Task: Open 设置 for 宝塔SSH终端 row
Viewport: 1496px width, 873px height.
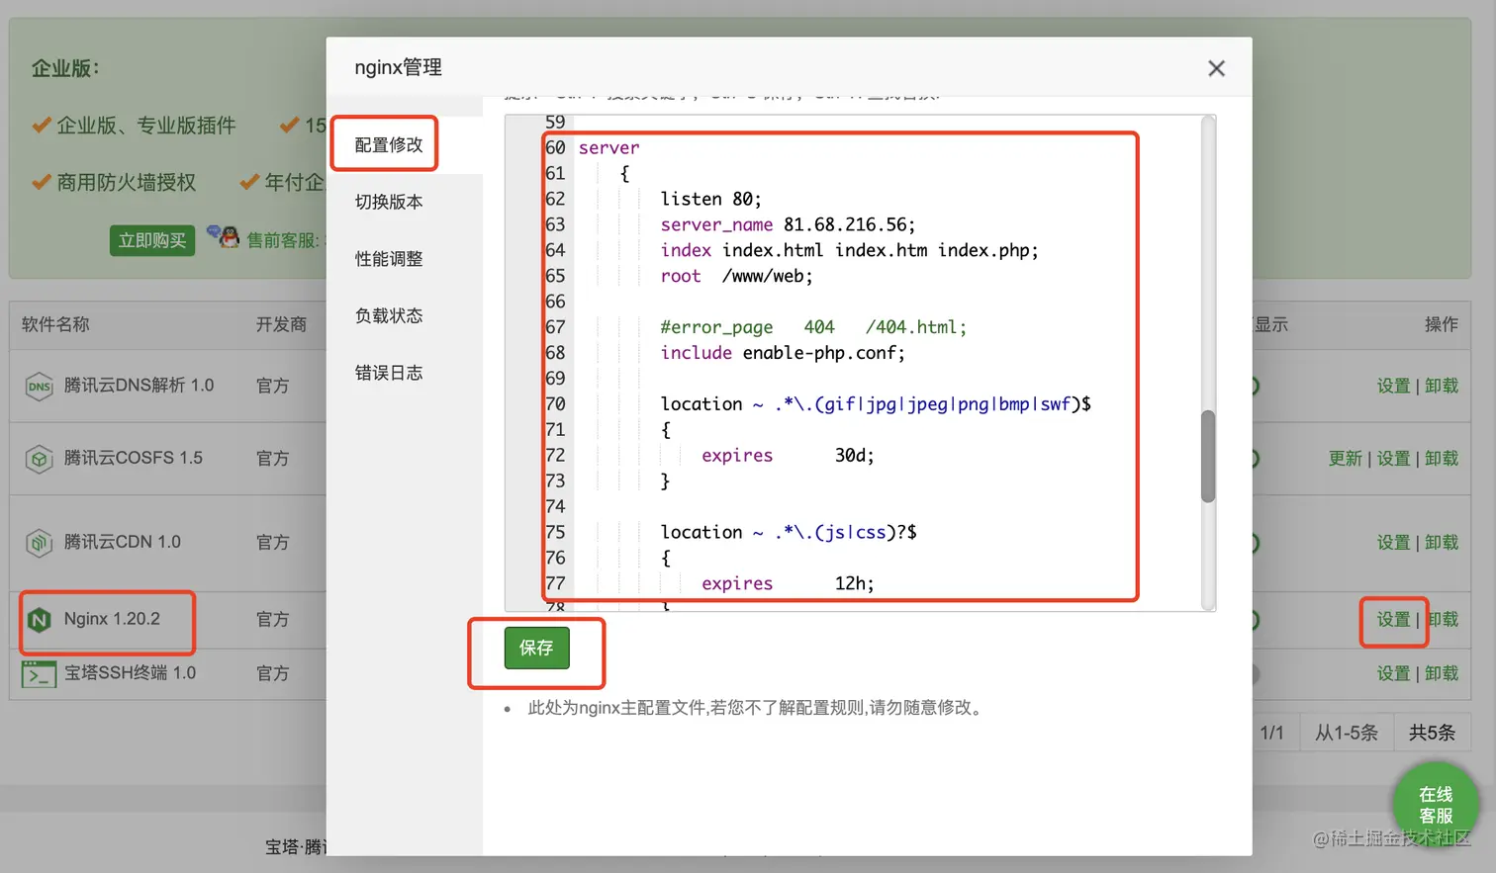Action: coord(1393,673)
